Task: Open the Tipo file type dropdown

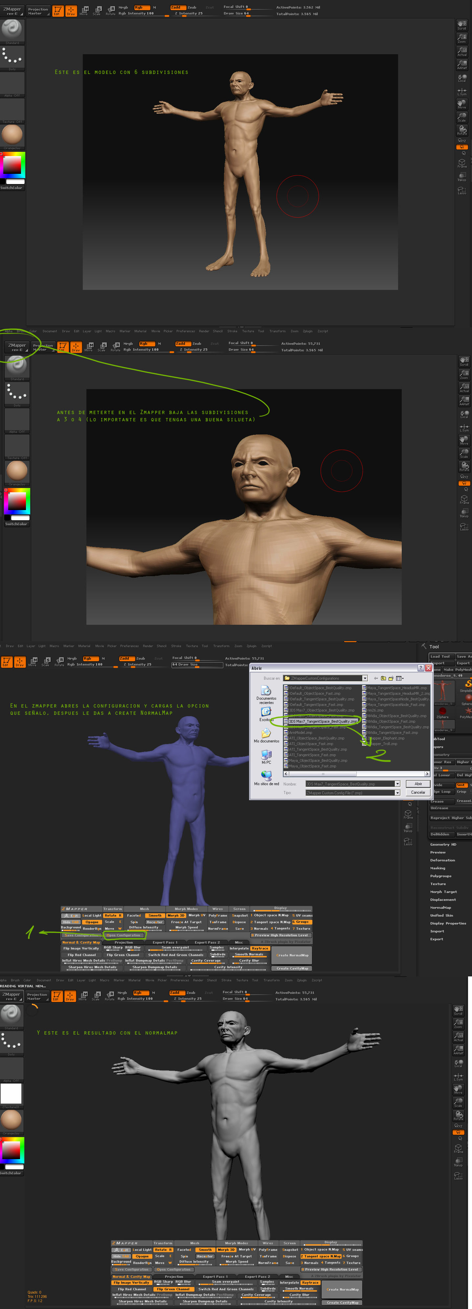Action: (397, 793)
